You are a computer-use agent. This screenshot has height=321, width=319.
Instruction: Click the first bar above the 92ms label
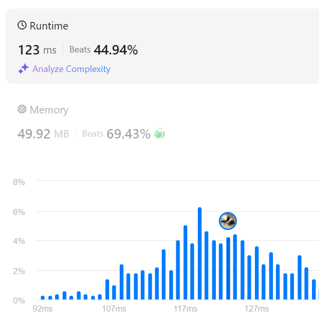[x=43, y=297]
